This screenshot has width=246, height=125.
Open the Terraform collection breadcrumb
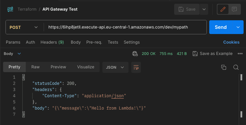[x=27, y=9]
